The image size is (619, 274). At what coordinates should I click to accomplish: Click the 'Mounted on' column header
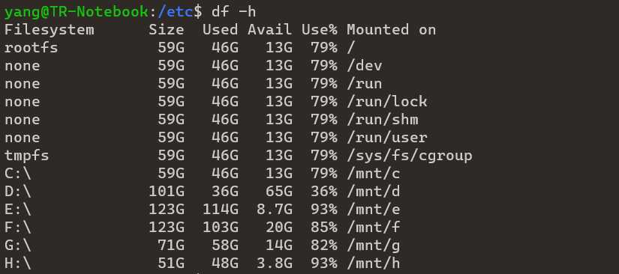coord(391,30)
